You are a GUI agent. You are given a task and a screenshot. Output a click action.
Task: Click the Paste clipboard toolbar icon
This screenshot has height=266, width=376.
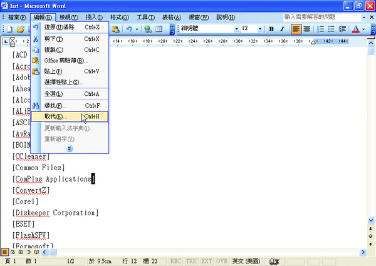[x=115, y=29]
